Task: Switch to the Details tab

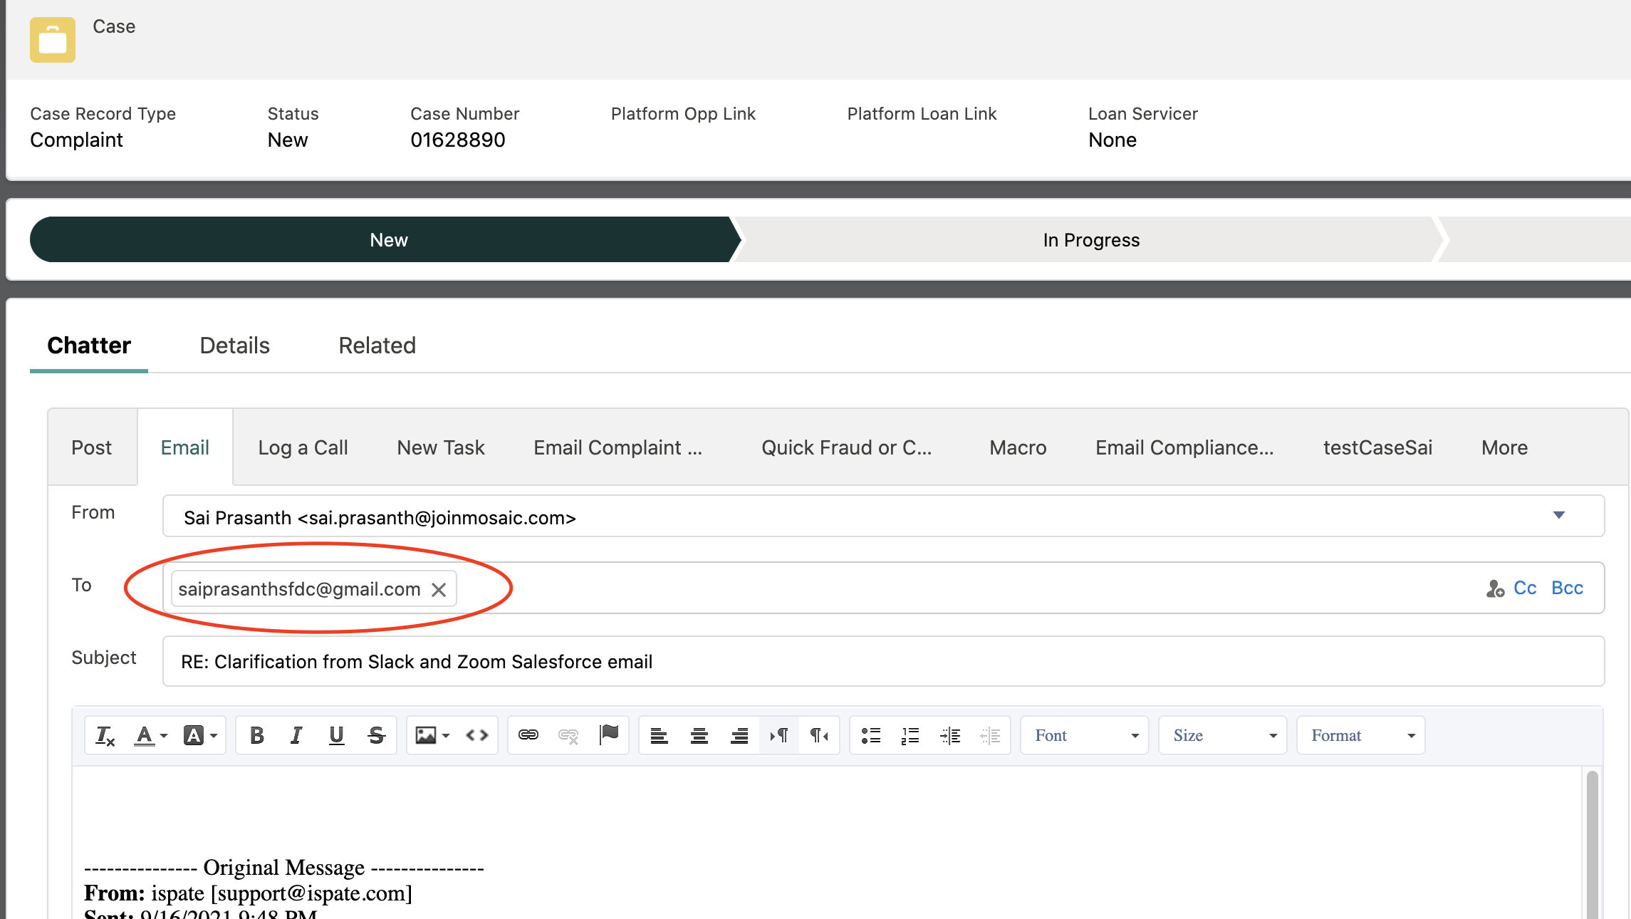Action: pos(234,346)
